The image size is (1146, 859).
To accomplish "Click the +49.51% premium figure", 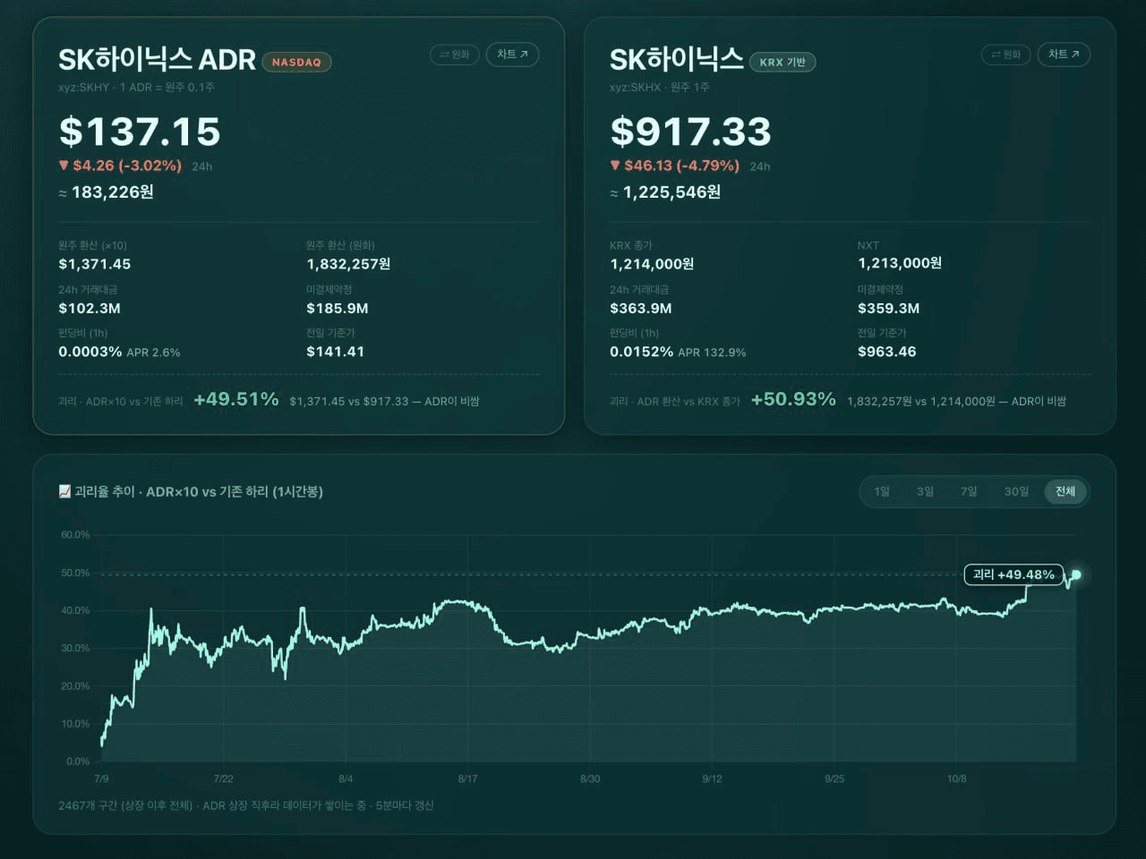I will click(236, 399).
